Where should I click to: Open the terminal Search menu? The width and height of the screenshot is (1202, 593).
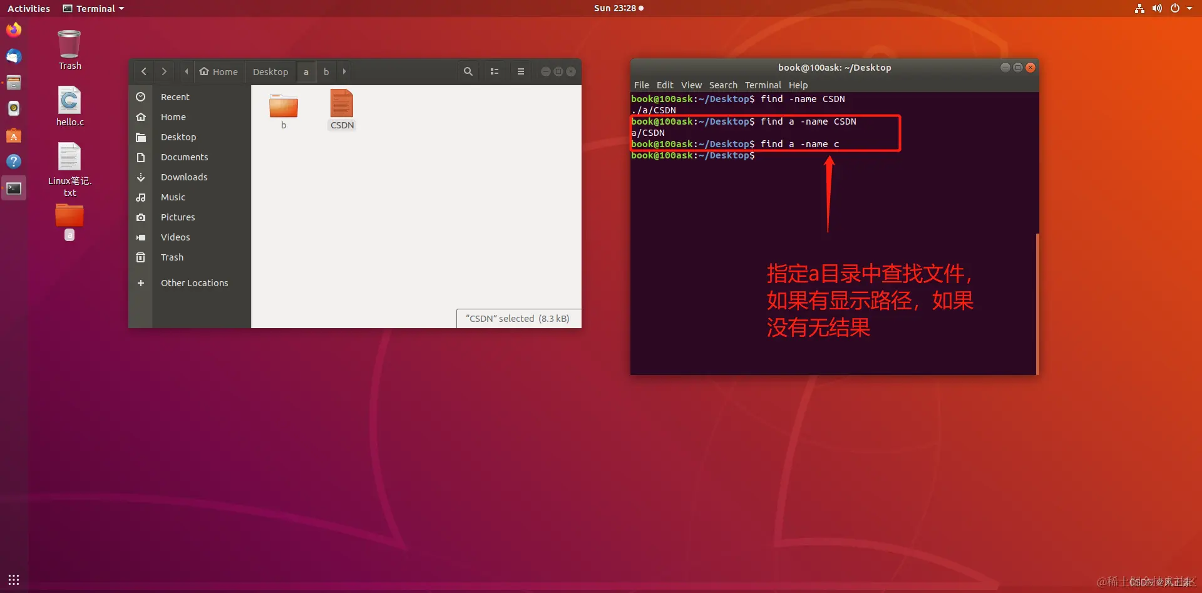coord(723,85)
